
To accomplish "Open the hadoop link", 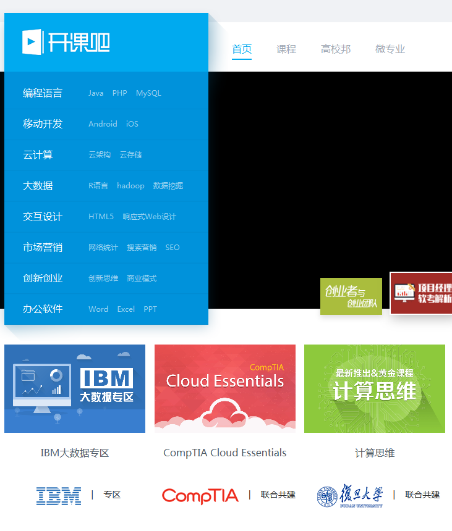I will (130, 186).
